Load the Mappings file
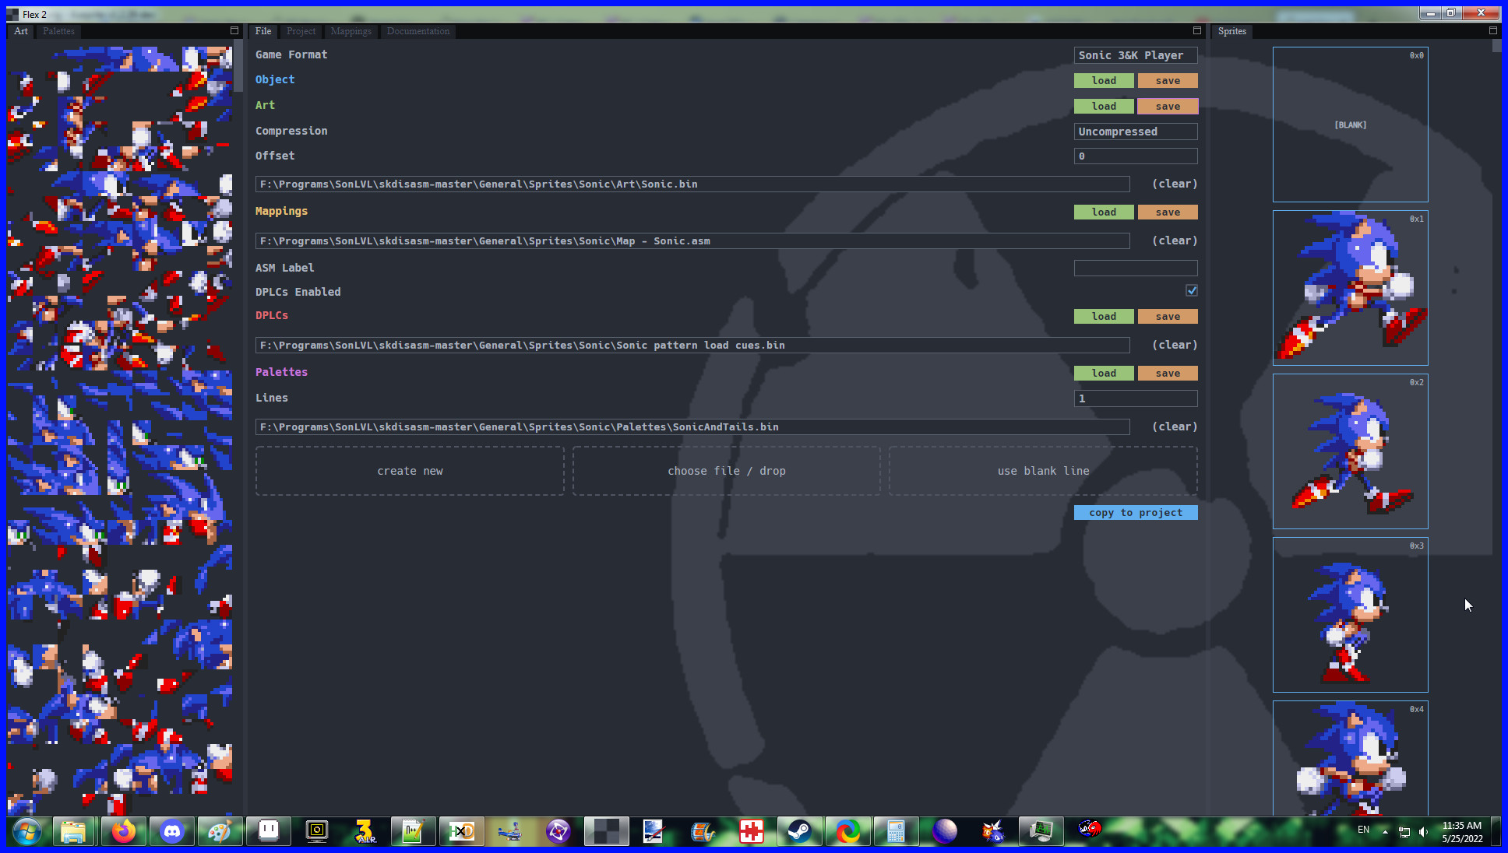 coord(1104,212)
